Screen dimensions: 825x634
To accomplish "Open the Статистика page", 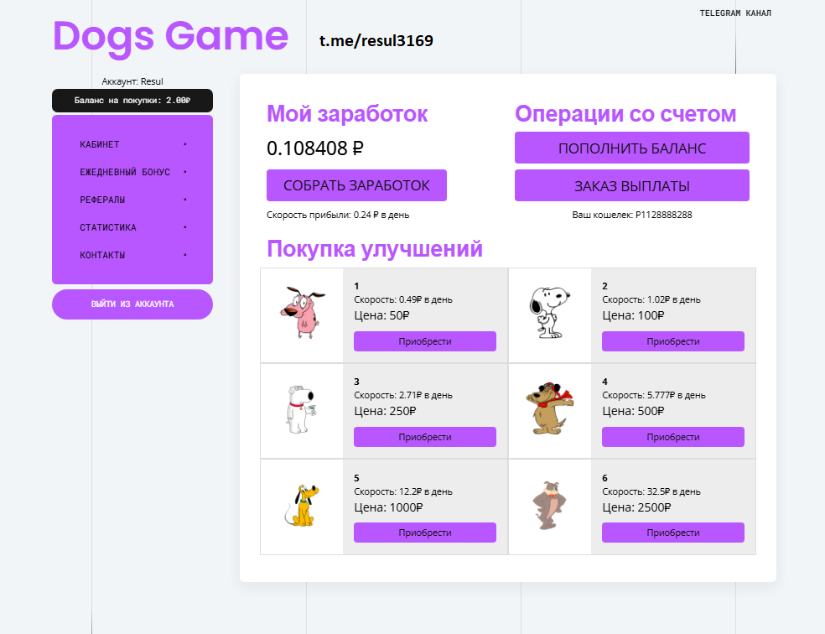I will [132, 227].
